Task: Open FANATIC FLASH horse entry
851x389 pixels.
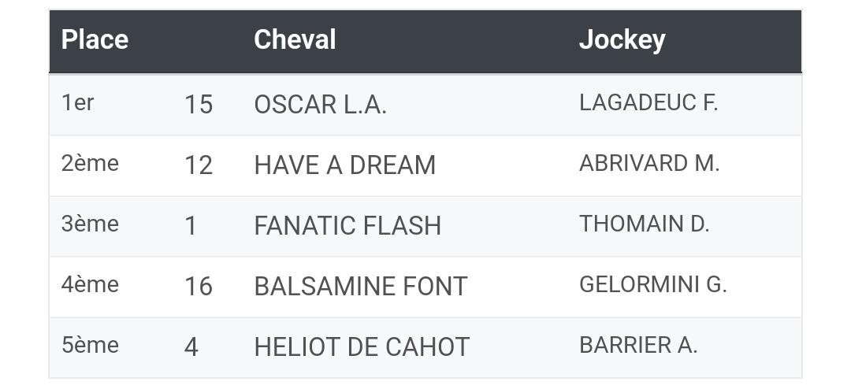Action: pyautogui.click(x=347, y=226)
